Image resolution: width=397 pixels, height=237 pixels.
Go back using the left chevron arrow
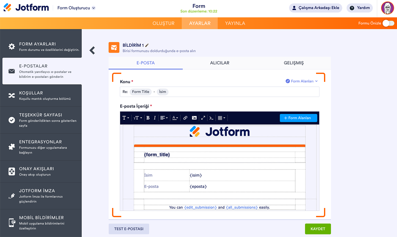click(92, 50)
